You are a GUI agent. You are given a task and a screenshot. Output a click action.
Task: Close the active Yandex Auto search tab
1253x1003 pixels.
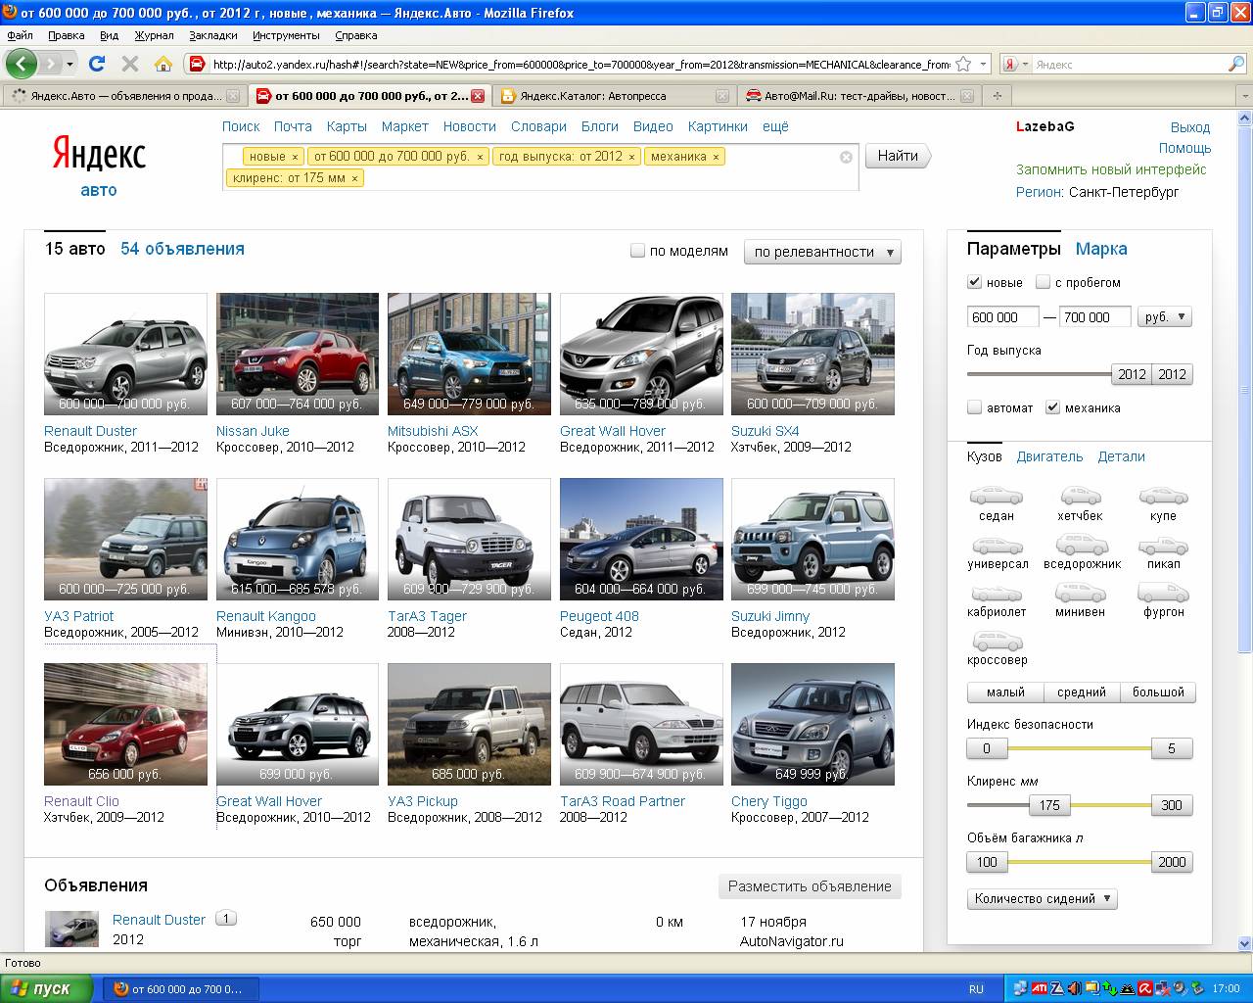click(478, 96)
